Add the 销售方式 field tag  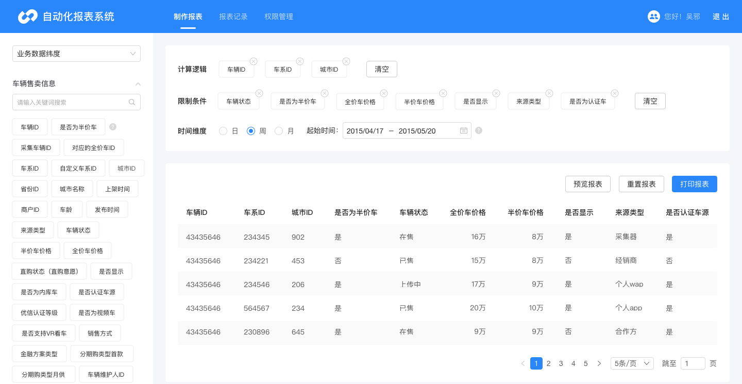[100, 333]
